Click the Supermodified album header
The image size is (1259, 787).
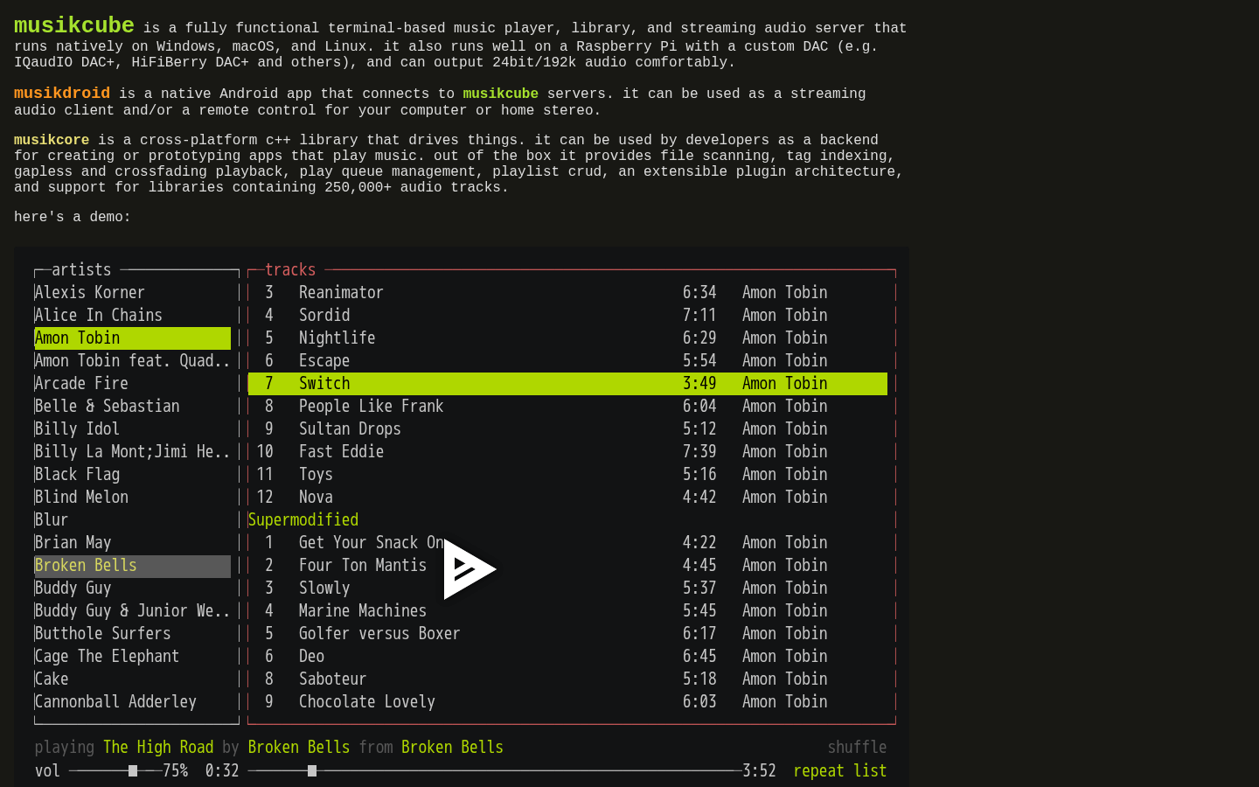(x=303, y=519)
